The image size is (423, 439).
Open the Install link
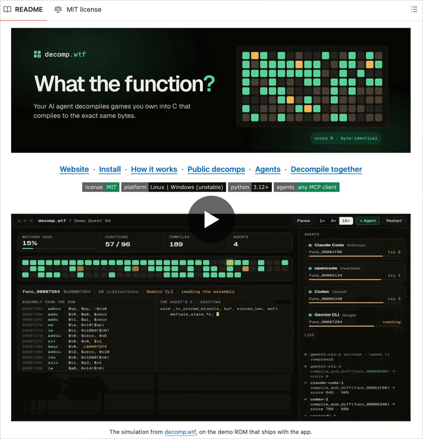[x=110, y=169]
